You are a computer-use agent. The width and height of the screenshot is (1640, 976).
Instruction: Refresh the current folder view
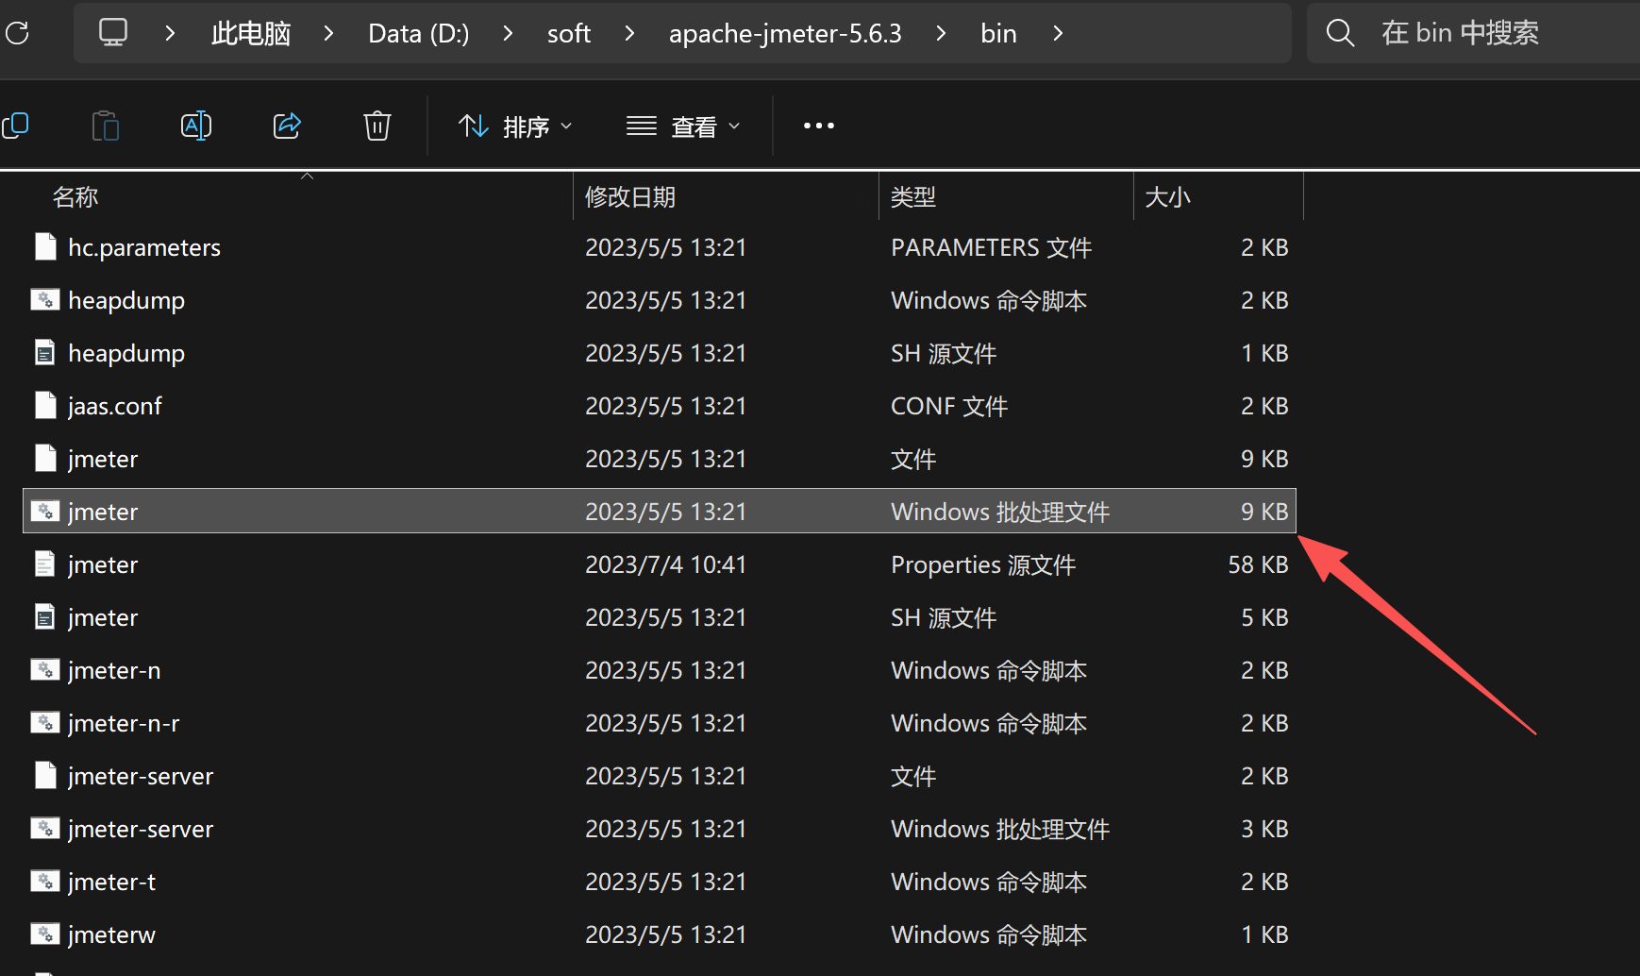click(16, 33)
